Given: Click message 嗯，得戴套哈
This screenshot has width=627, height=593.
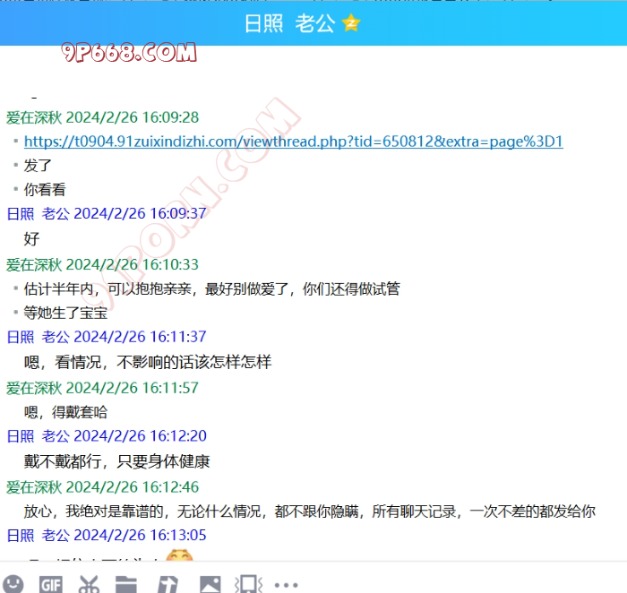Looking at the screenshot, I should tap(65, 412).
